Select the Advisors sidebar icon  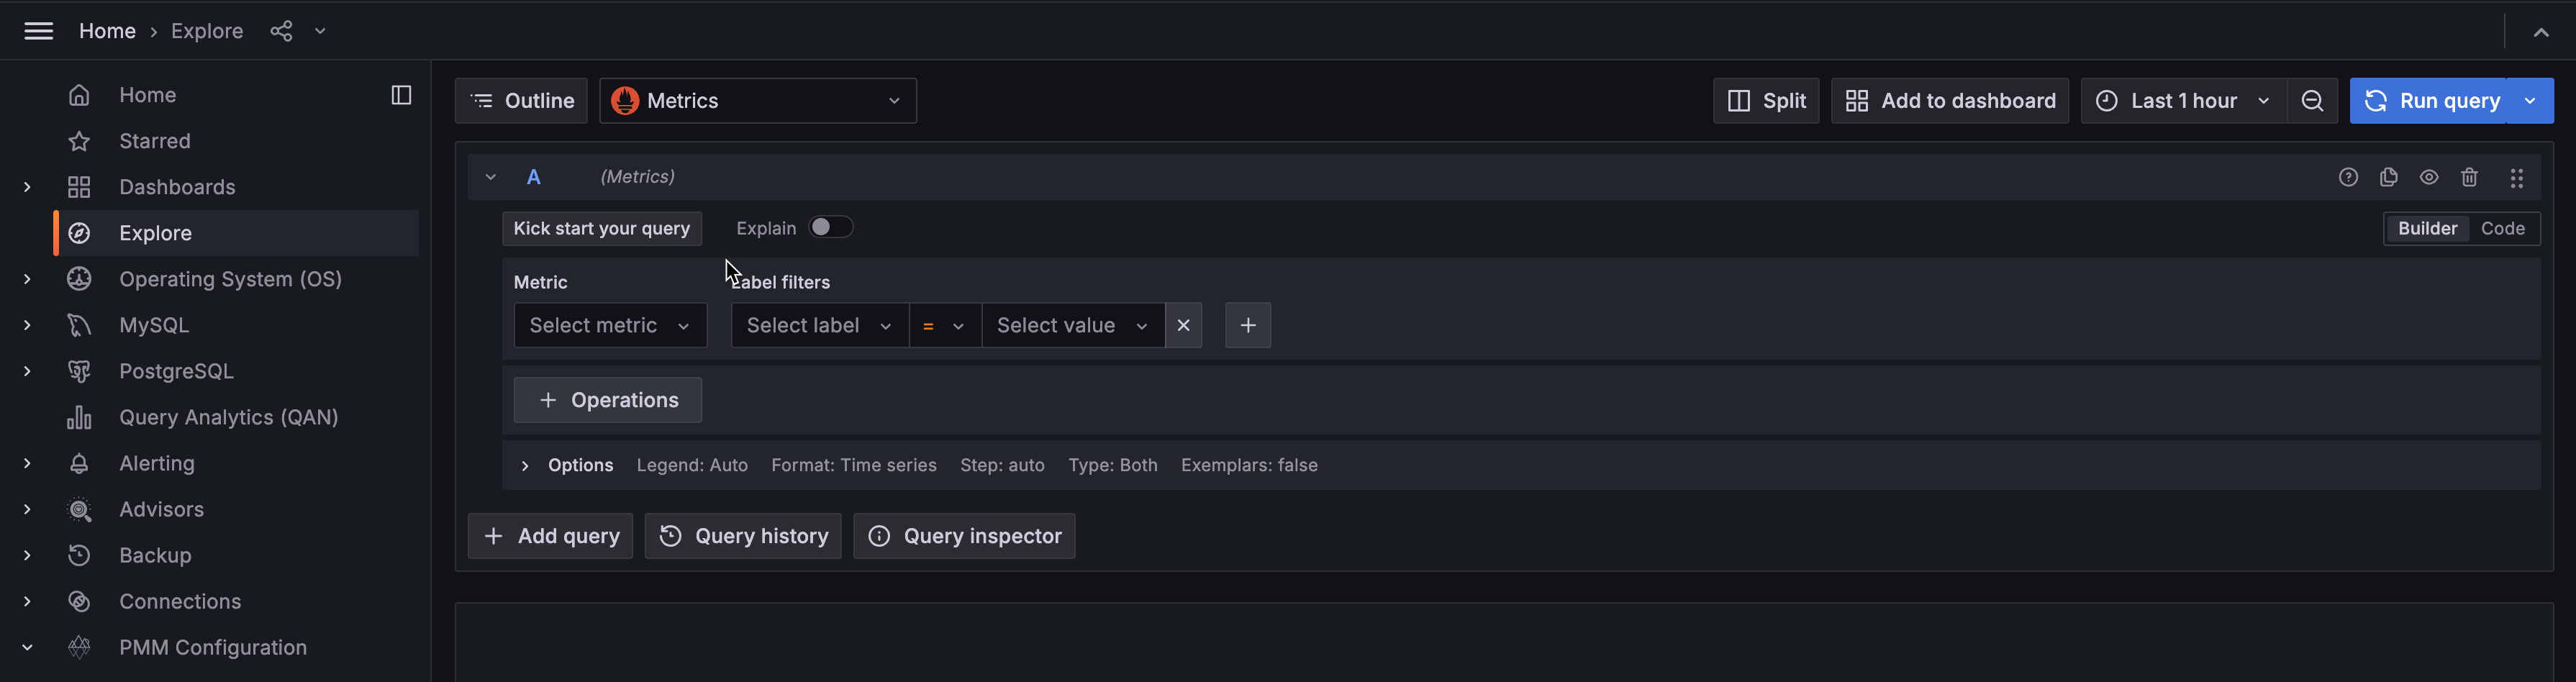[79, 509]
